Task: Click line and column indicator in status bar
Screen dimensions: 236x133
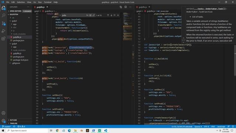Action: coord(182,126)
